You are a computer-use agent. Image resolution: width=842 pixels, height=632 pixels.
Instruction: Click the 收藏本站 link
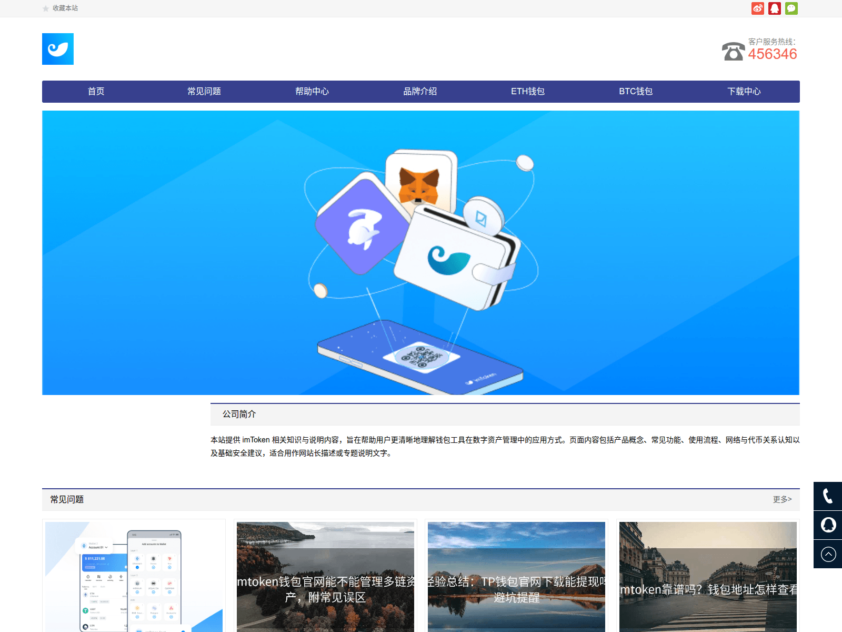[x=65, y=8]
